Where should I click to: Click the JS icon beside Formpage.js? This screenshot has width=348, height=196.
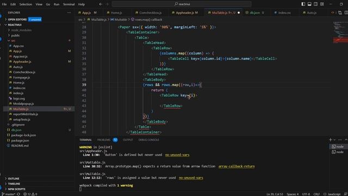click(x=10, y=77)
